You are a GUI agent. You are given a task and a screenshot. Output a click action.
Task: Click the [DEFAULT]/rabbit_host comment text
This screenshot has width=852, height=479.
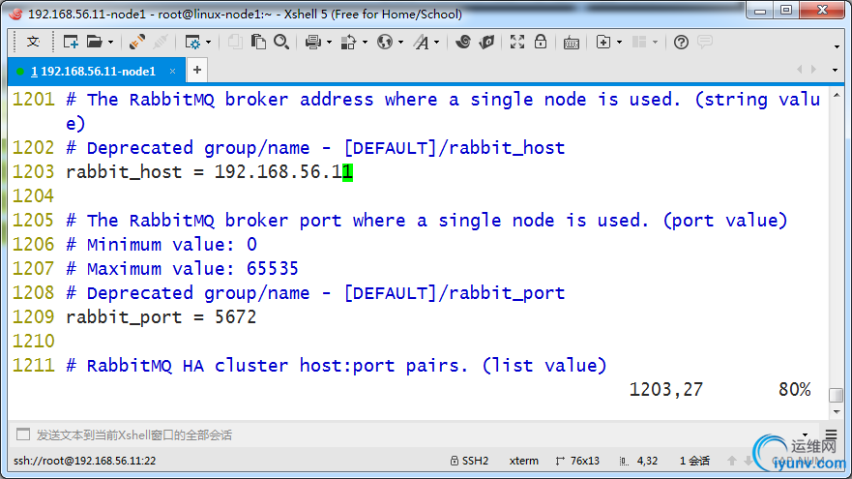point(455,148)
